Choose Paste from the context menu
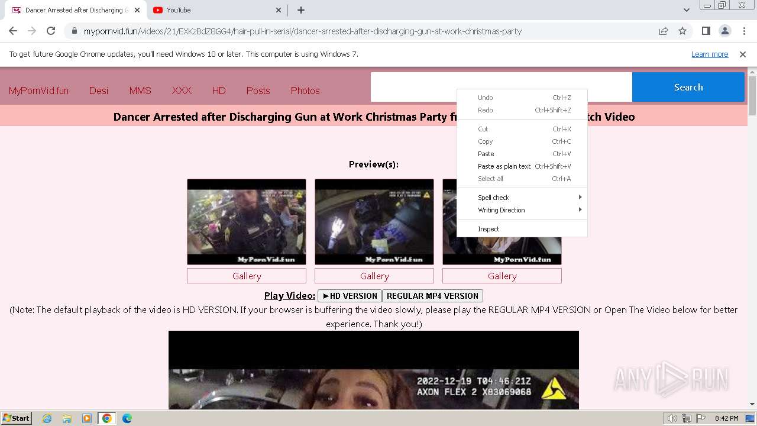The height and width of the screenshot is (426, 757). click(522, 154)
